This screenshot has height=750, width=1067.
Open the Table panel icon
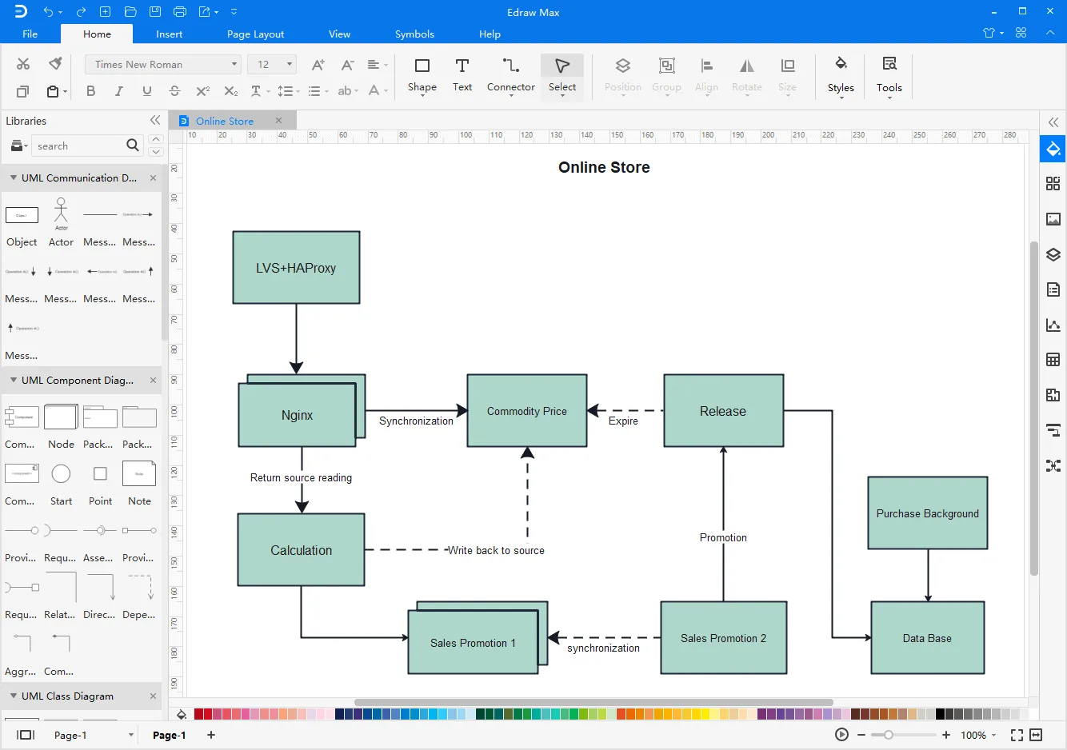1053,360
